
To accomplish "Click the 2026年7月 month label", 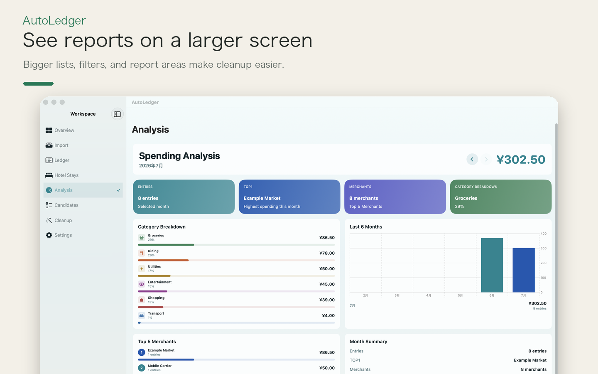I will tap(151, 166).
